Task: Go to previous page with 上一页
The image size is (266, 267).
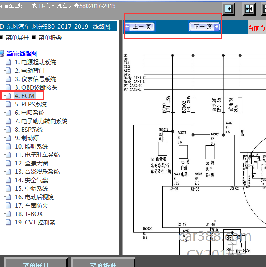Action: pos(139,27)
